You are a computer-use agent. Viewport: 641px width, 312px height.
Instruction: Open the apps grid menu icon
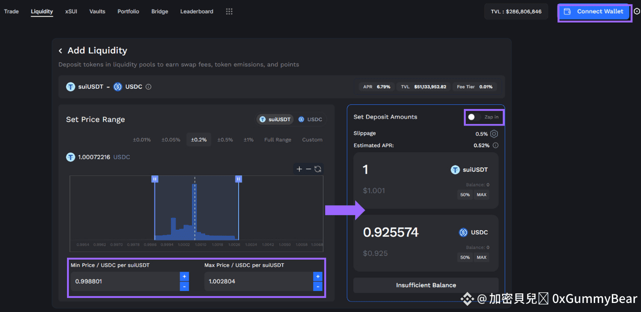click(229, 12)
